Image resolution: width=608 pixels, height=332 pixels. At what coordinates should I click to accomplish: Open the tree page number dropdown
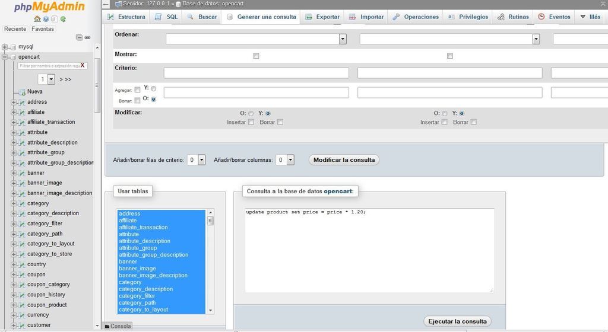pos(46,79)
